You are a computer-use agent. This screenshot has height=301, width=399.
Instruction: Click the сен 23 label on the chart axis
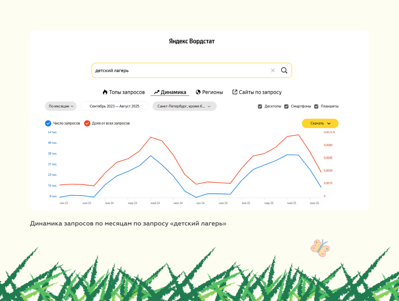pyautogui.click(x=64, y=203)
